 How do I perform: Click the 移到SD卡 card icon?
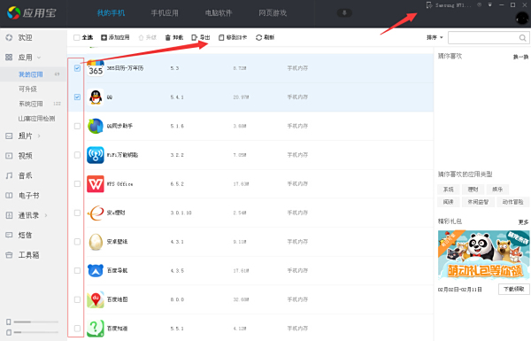pos(221,37)
